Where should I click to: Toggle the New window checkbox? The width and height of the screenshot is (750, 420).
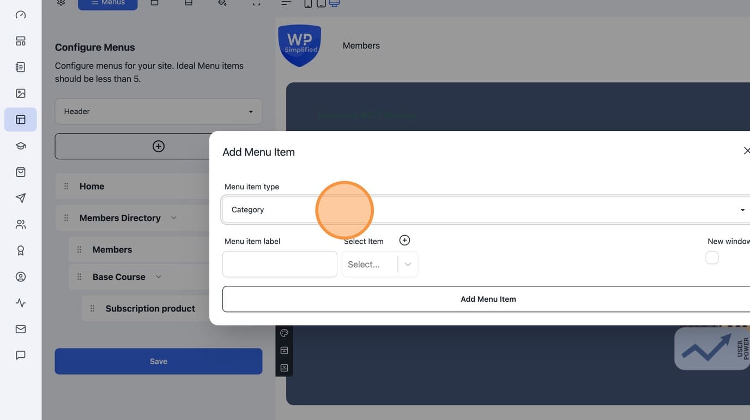tap(712, 257)
